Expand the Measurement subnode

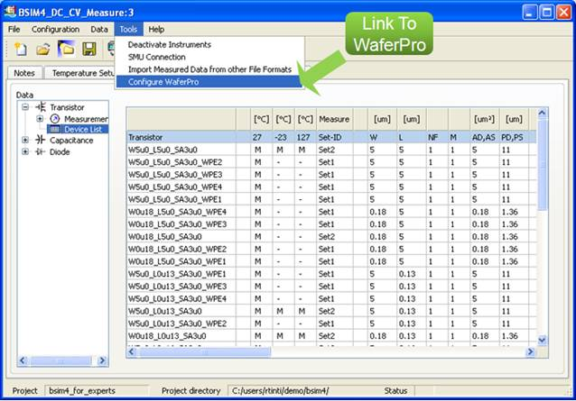(x=40, y=118)
